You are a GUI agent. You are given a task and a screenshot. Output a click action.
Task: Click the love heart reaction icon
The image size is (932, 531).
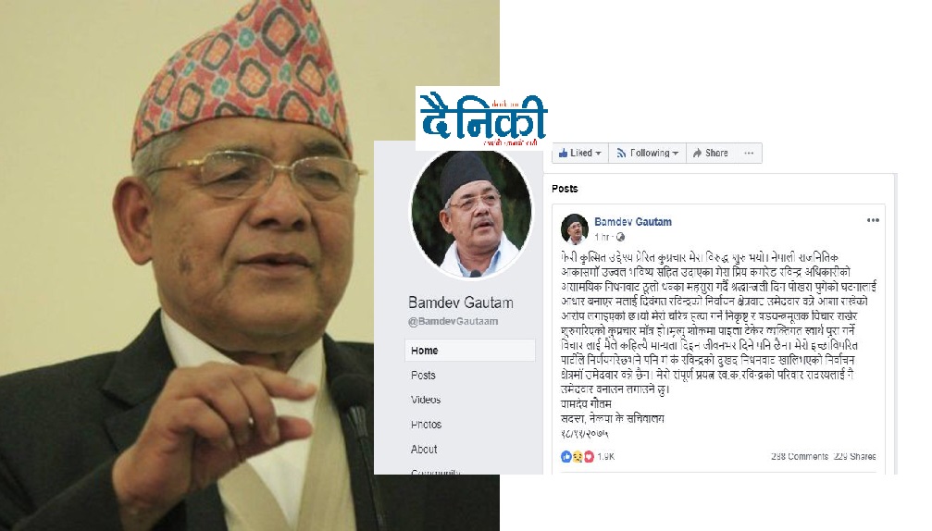589,456
